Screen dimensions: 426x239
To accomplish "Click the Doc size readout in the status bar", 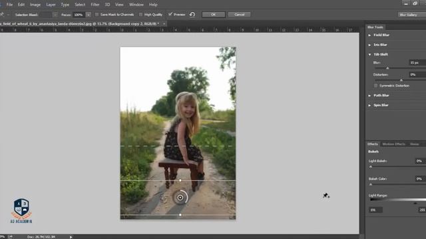I will click(x=41, y=237).
